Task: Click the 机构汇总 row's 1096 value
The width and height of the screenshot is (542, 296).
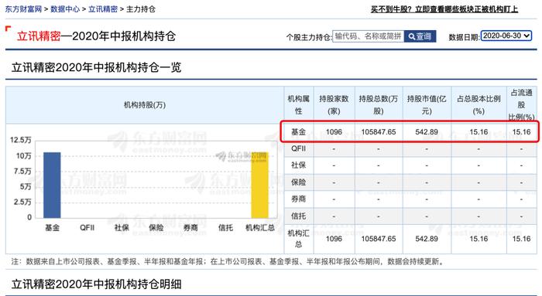Action: click(334, 239)
